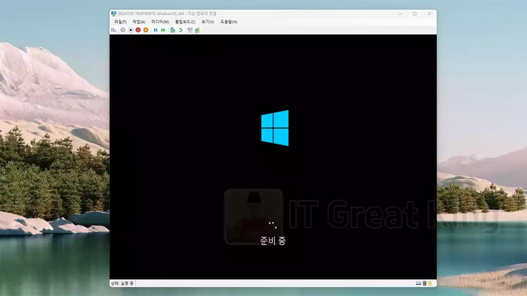Open the 도움말(H) menu
Screen dimensions: 527x296
click(x=229, y=22)
